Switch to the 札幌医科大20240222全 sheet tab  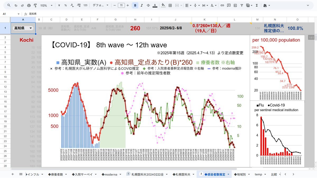[x=147, y=174]
